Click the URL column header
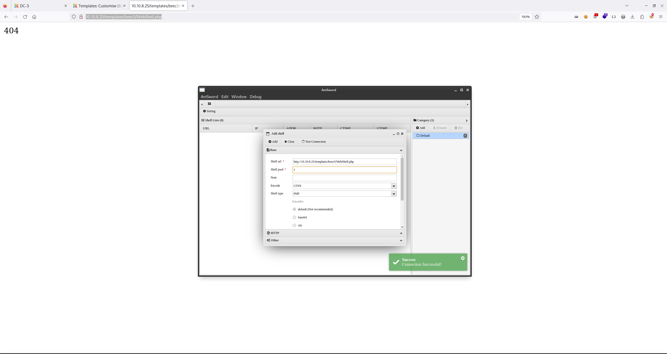Image resolution: width=667 pixels, height=354 pixels. [x=226, y=128]
